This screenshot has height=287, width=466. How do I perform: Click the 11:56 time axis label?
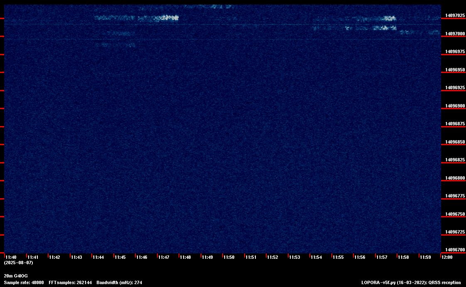click(360, 257)
